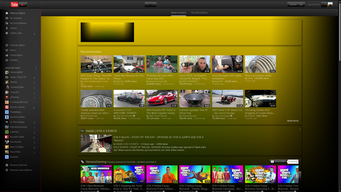
Task: Open the Scary Things In The Future thumbnail
Action: pyautogui.click(x=96, y=64)
